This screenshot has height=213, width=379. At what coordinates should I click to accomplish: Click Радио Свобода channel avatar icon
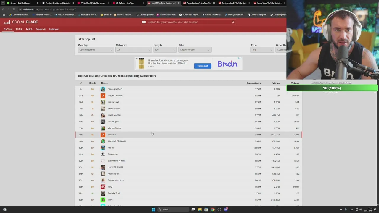pyautogui.click(x=103, y=96)
